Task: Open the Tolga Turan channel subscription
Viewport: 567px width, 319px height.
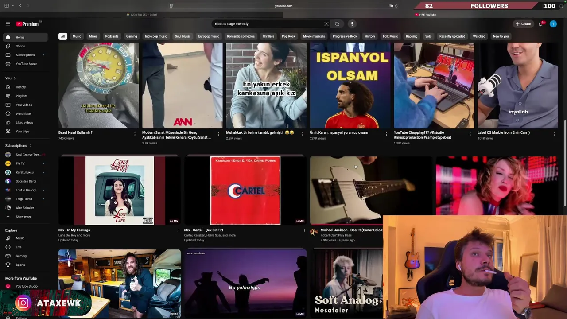Action: pos(24,199)
